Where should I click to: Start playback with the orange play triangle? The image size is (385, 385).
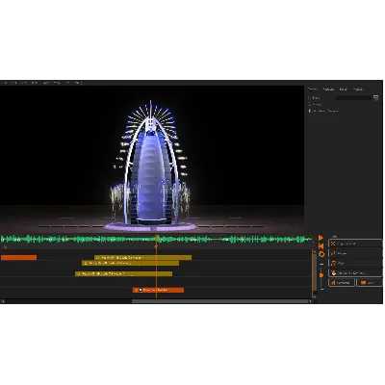(321, 238)
